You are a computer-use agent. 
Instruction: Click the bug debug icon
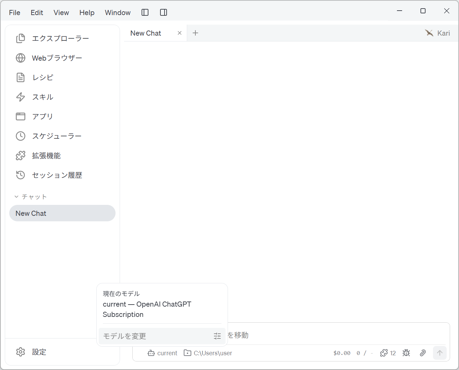406,353
